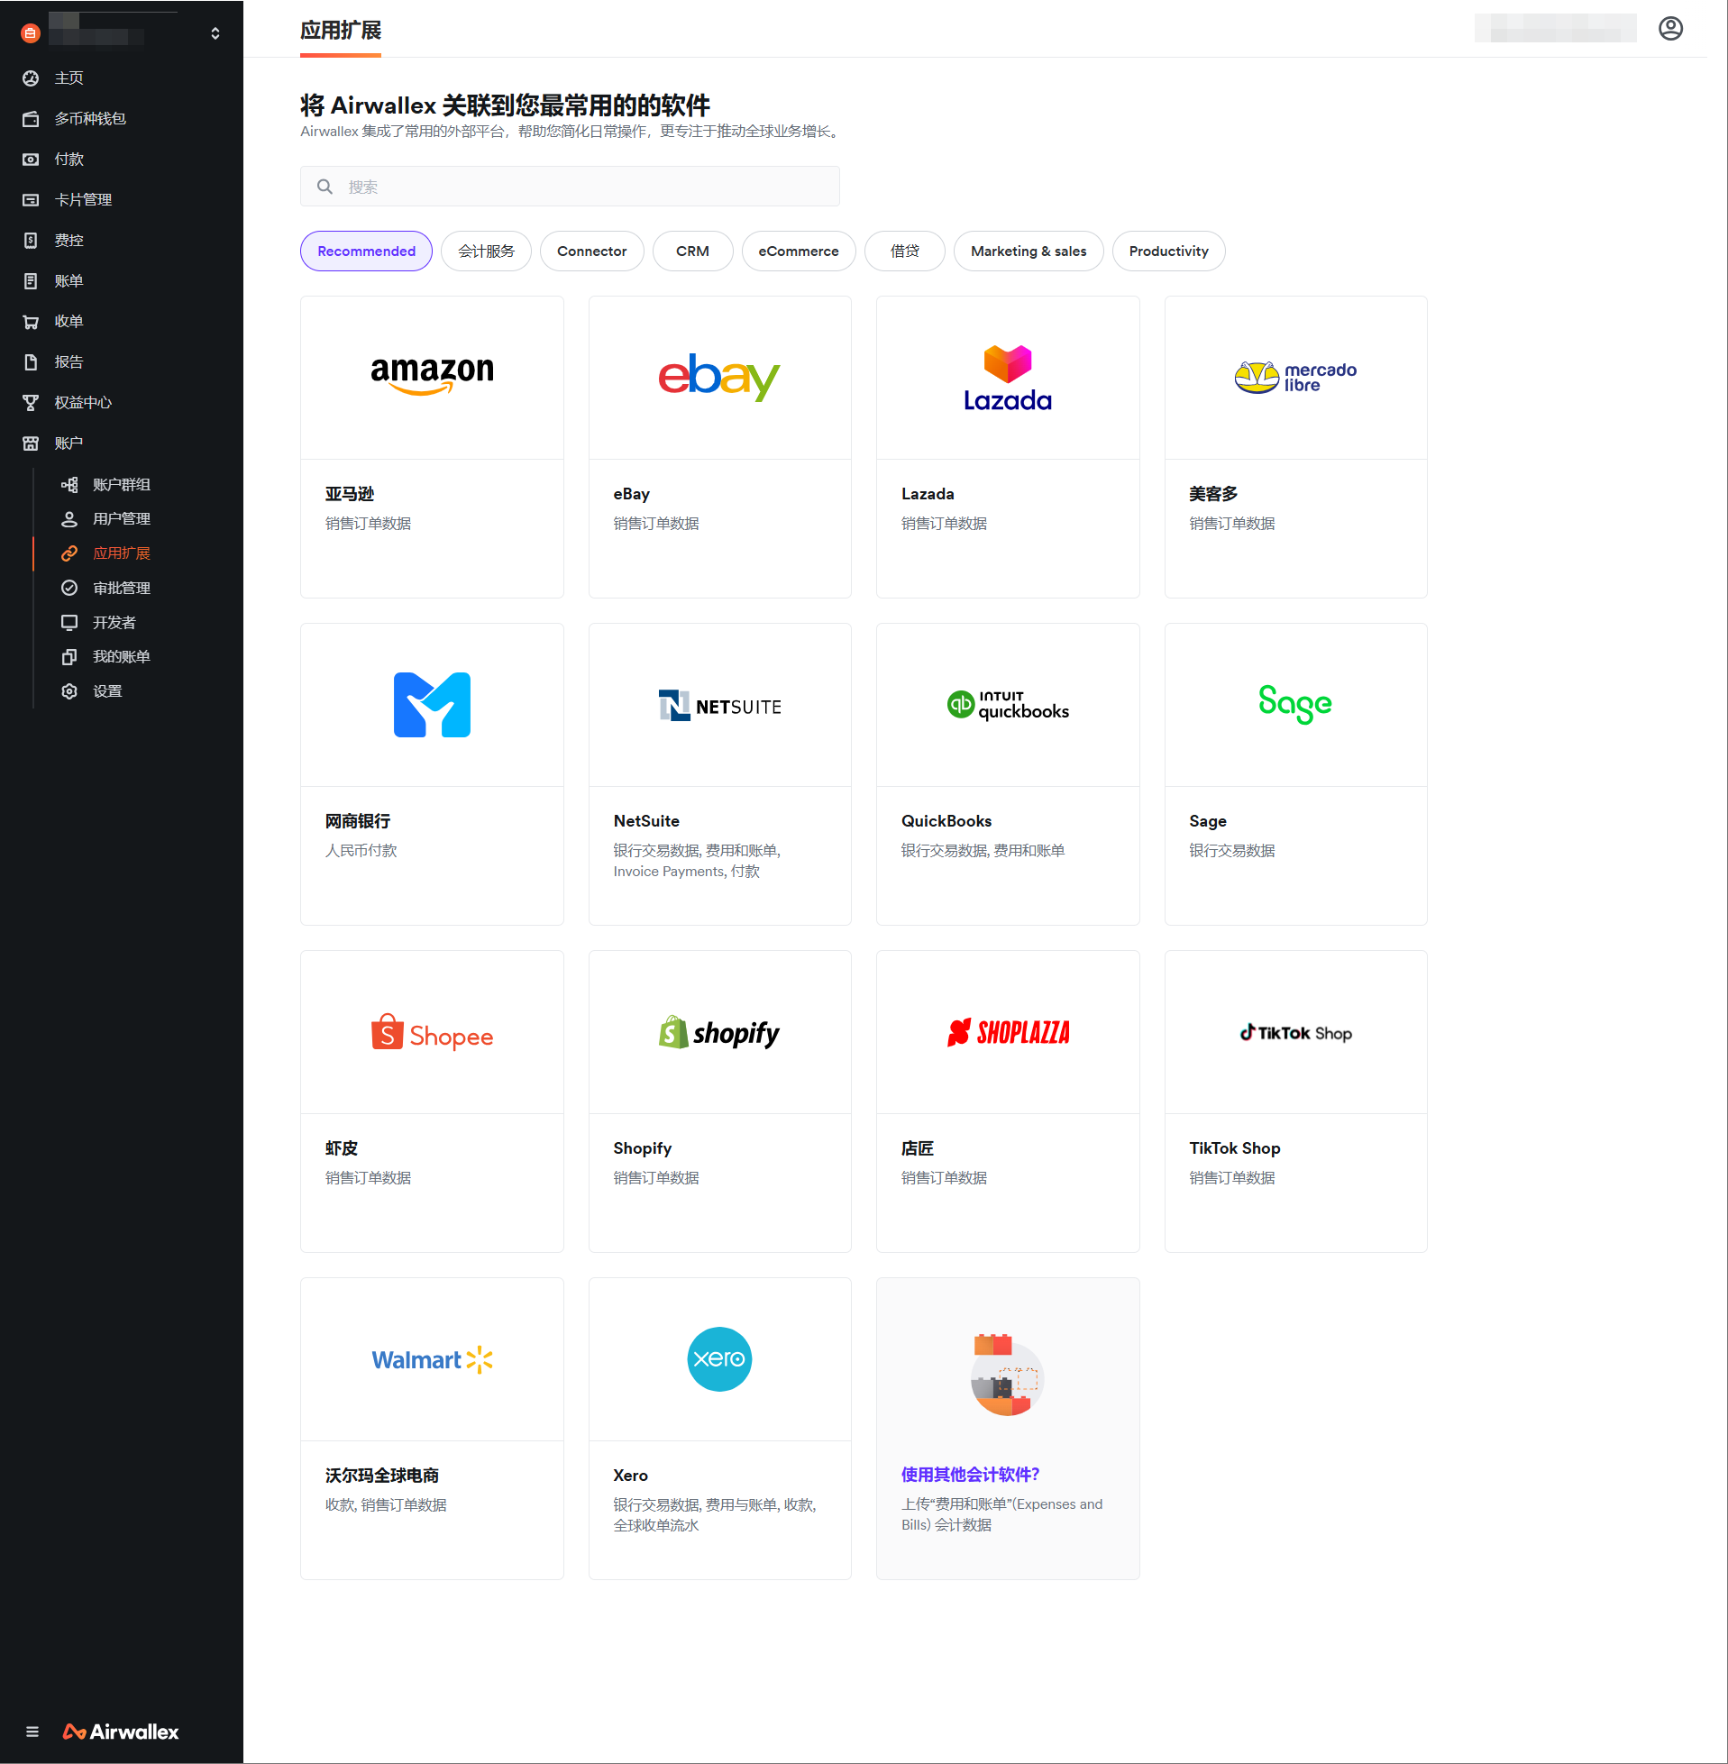Open the Sage logo card
Screen dimensions: 1728x1764
pos(1295,705)
